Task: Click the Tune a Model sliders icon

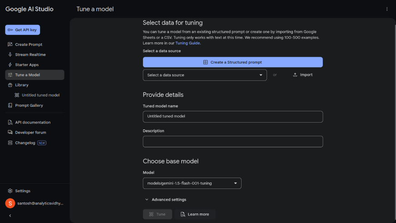Action: tap(10, 75)
